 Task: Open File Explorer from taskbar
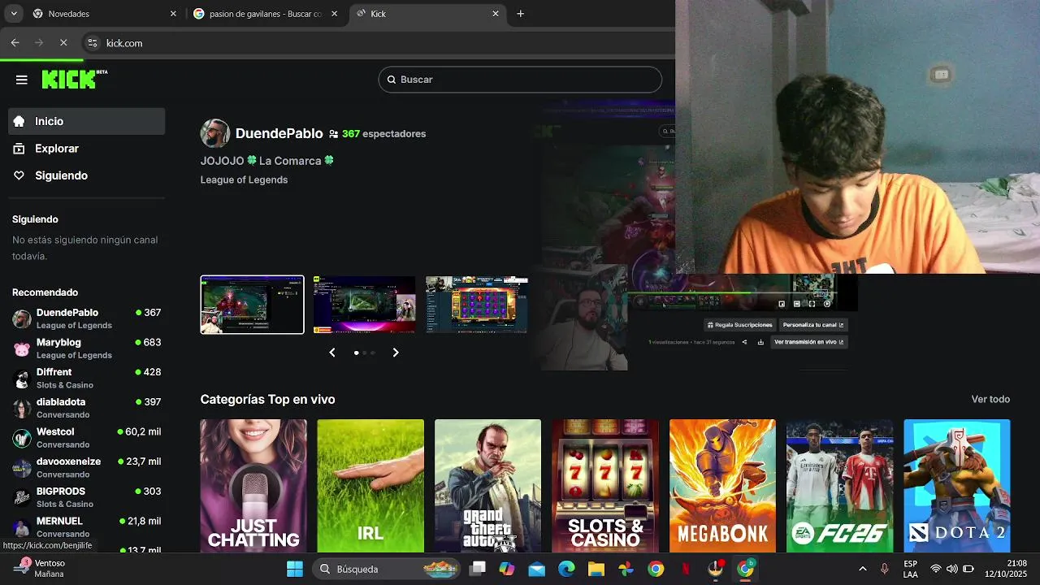point(596,569)
